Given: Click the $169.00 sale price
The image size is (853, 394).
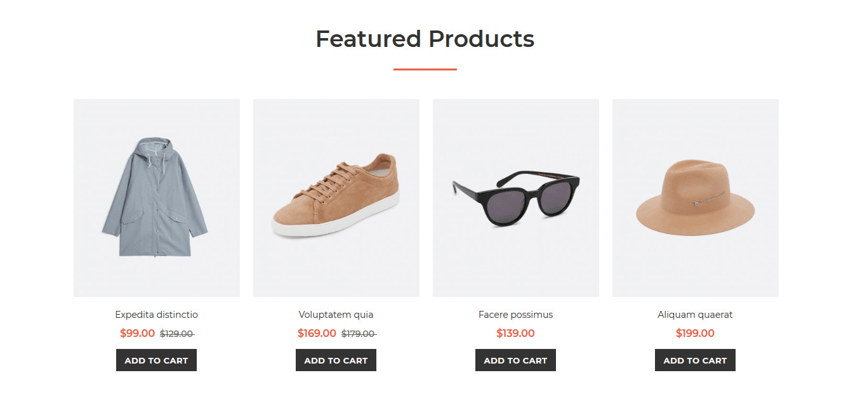Looking at the screenshot, I should (x=317, y=332).
